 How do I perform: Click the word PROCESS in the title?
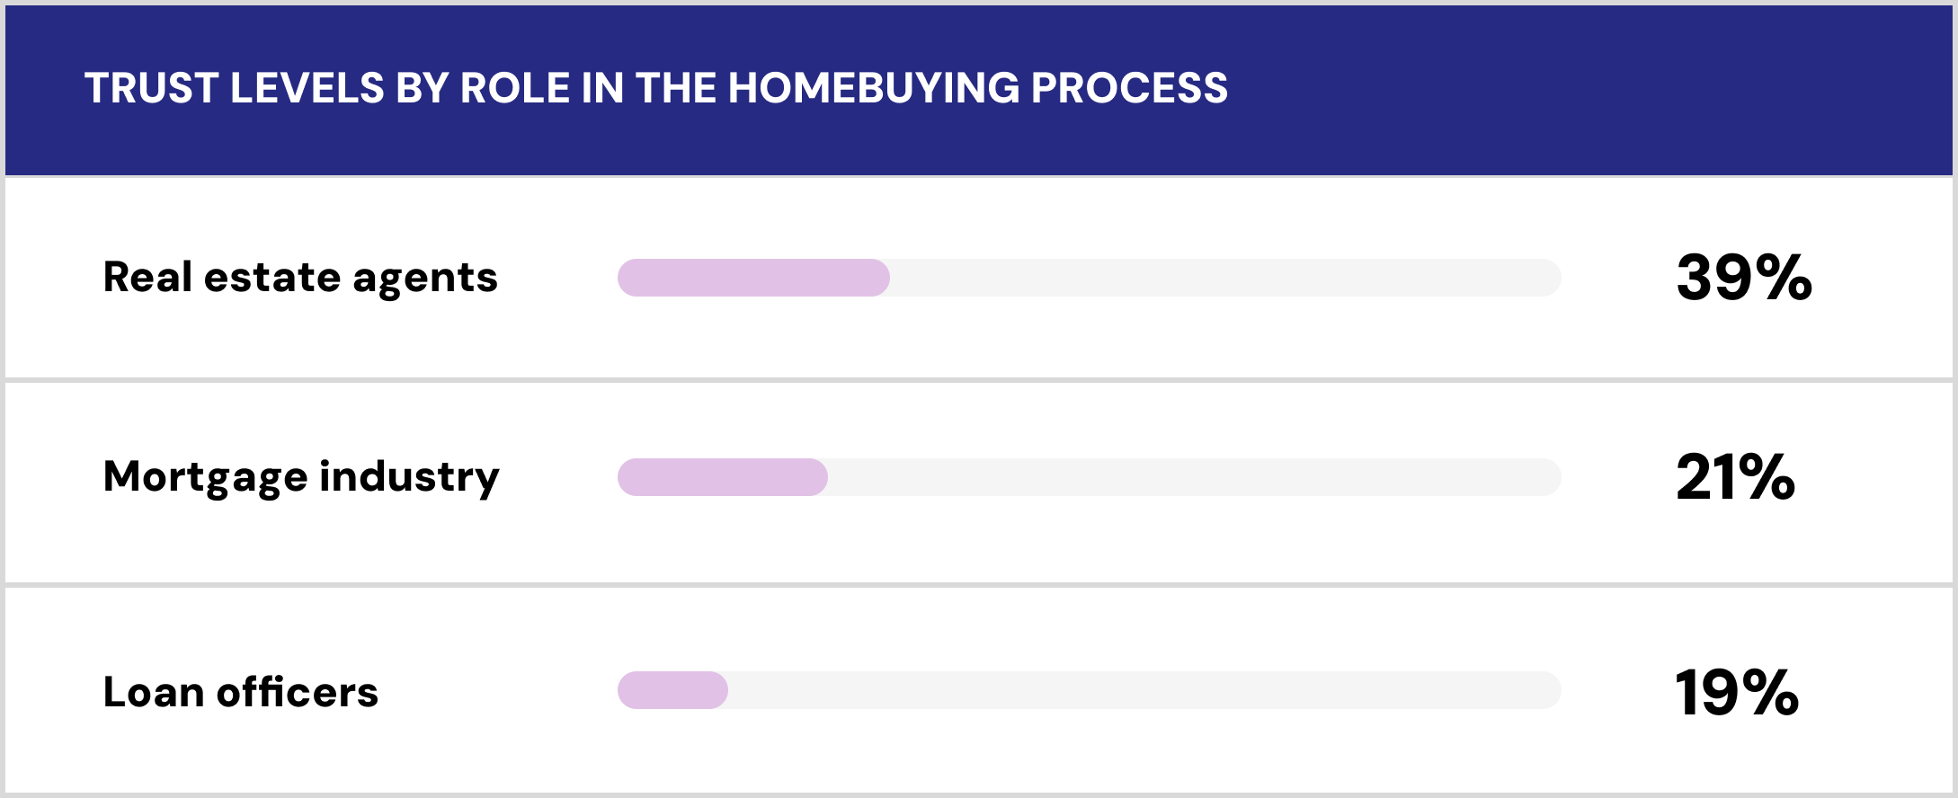(x=1129, y=88)
